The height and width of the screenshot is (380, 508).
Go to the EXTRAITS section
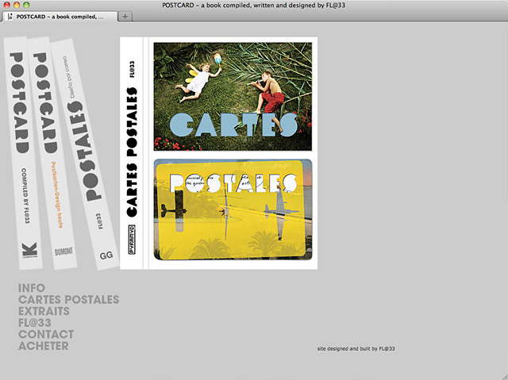(x=44, y=311)
